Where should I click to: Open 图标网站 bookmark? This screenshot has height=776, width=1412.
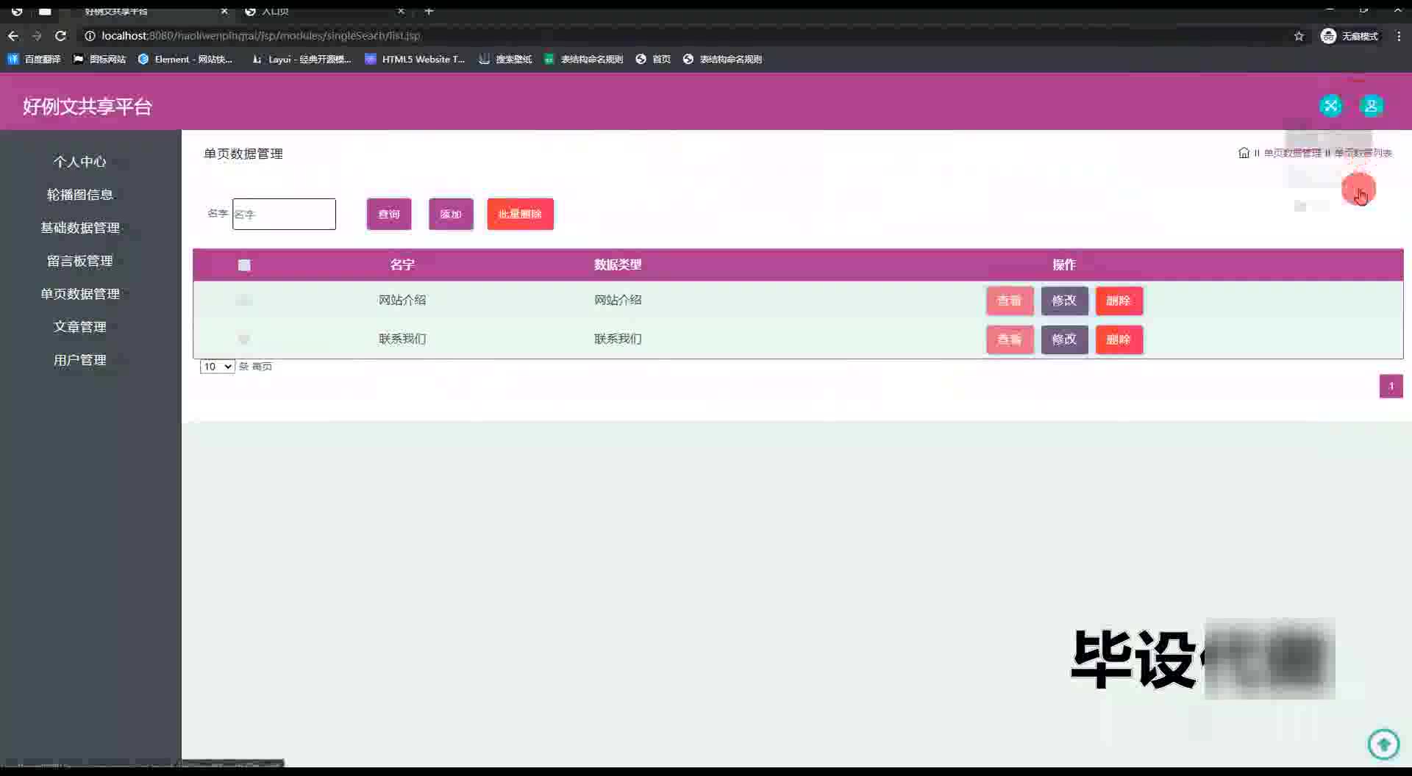coord(99,59)
